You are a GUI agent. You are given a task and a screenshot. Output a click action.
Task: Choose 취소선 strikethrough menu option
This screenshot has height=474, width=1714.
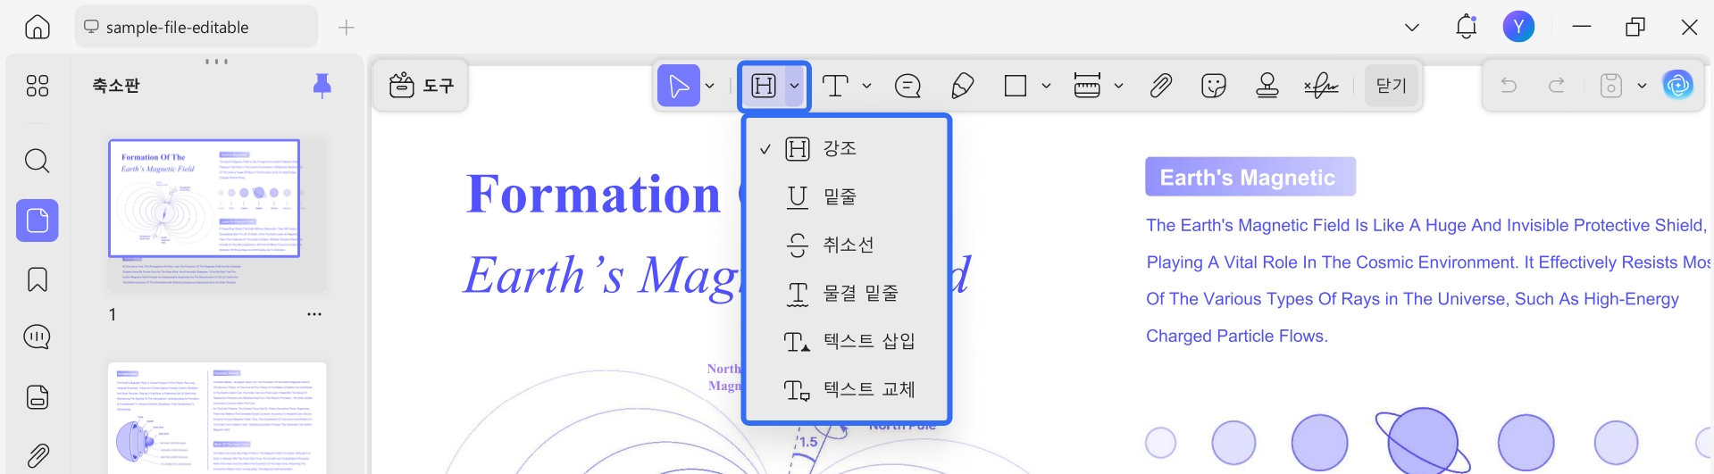(x=846, y=245)
